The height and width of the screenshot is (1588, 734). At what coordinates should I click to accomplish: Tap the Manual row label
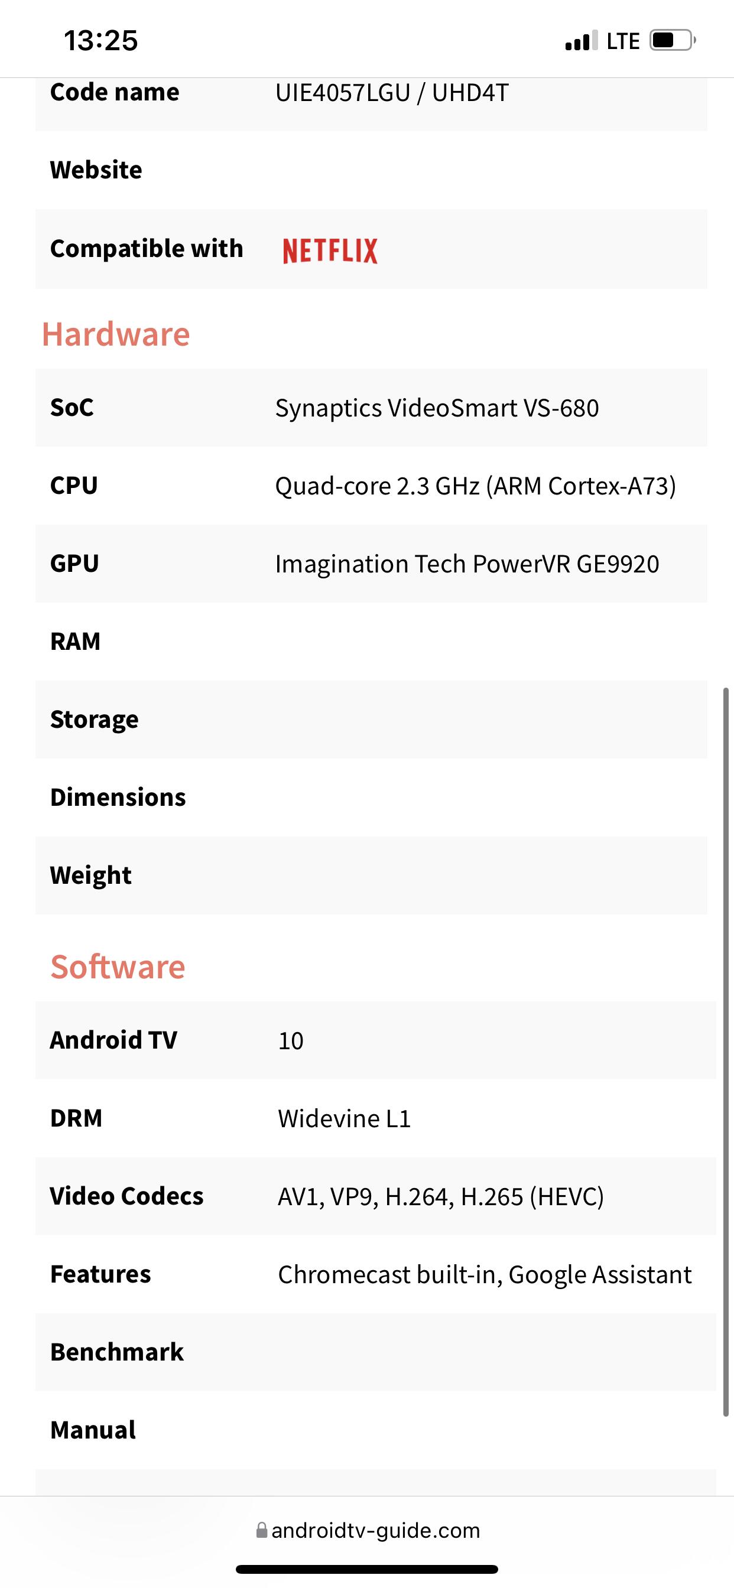coord(93,1430)
